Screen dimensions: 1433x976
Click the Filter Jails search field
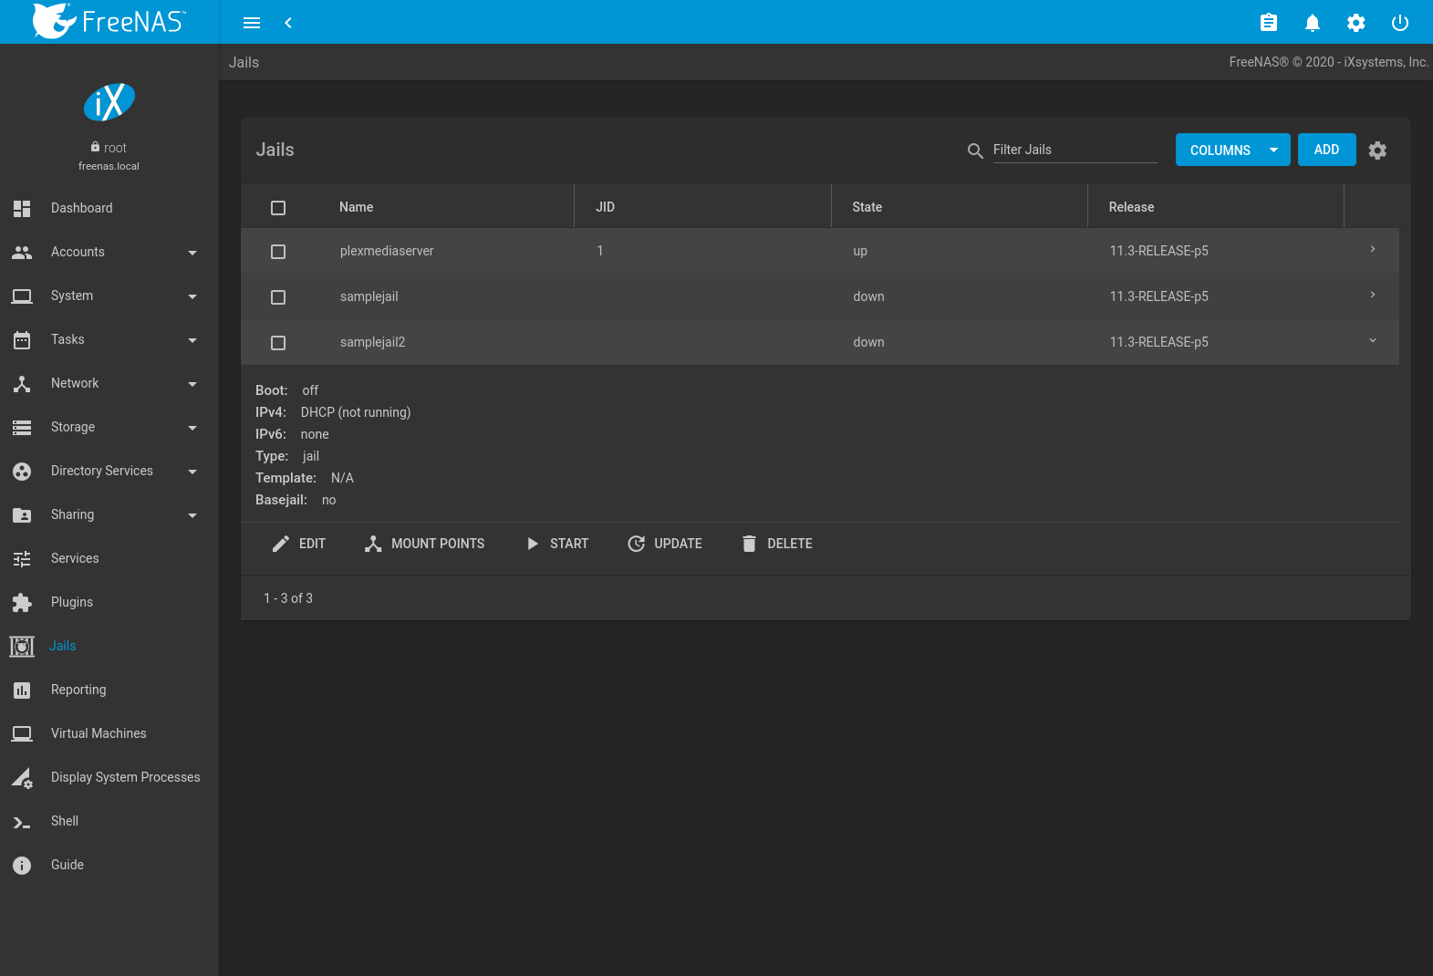pos(1074,150)
